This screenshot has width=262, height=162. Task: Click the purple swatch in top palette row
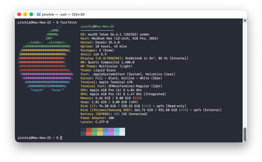click(x=111, y=130)
